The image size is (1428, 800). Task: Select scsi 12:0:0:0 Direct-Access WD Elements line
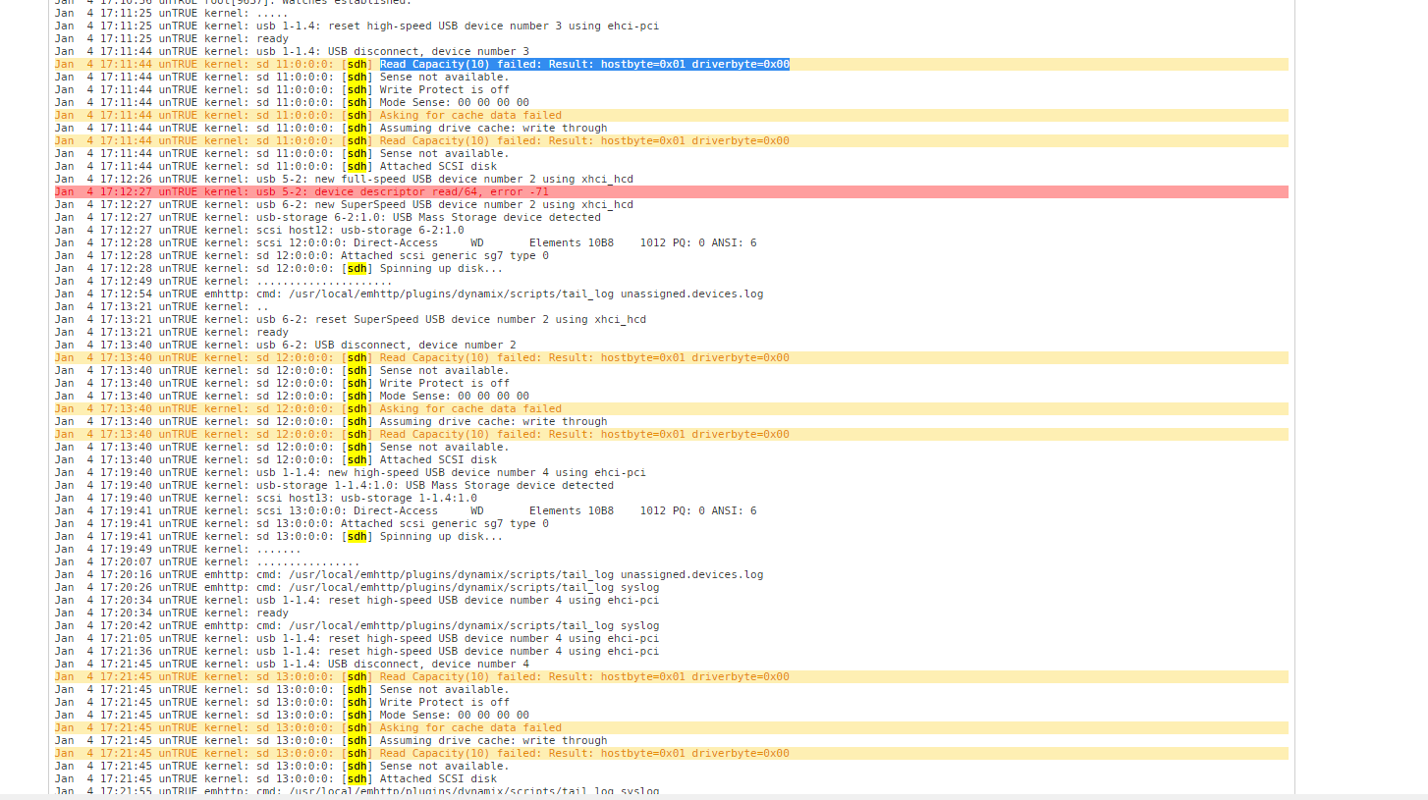[405, 242]
